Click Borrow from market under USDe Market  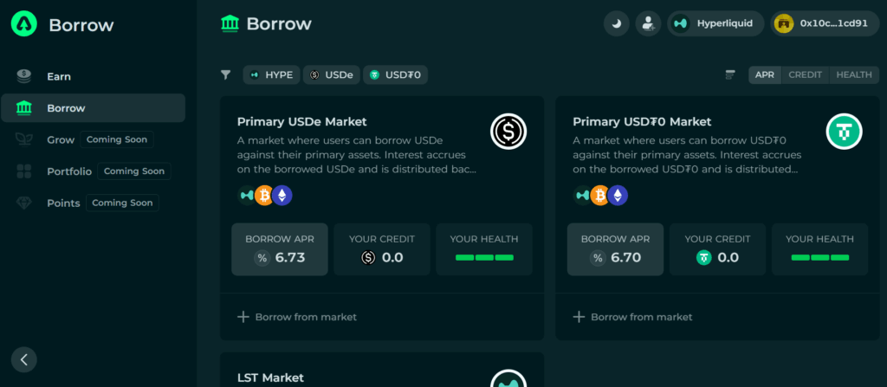[x=297, y=317]
